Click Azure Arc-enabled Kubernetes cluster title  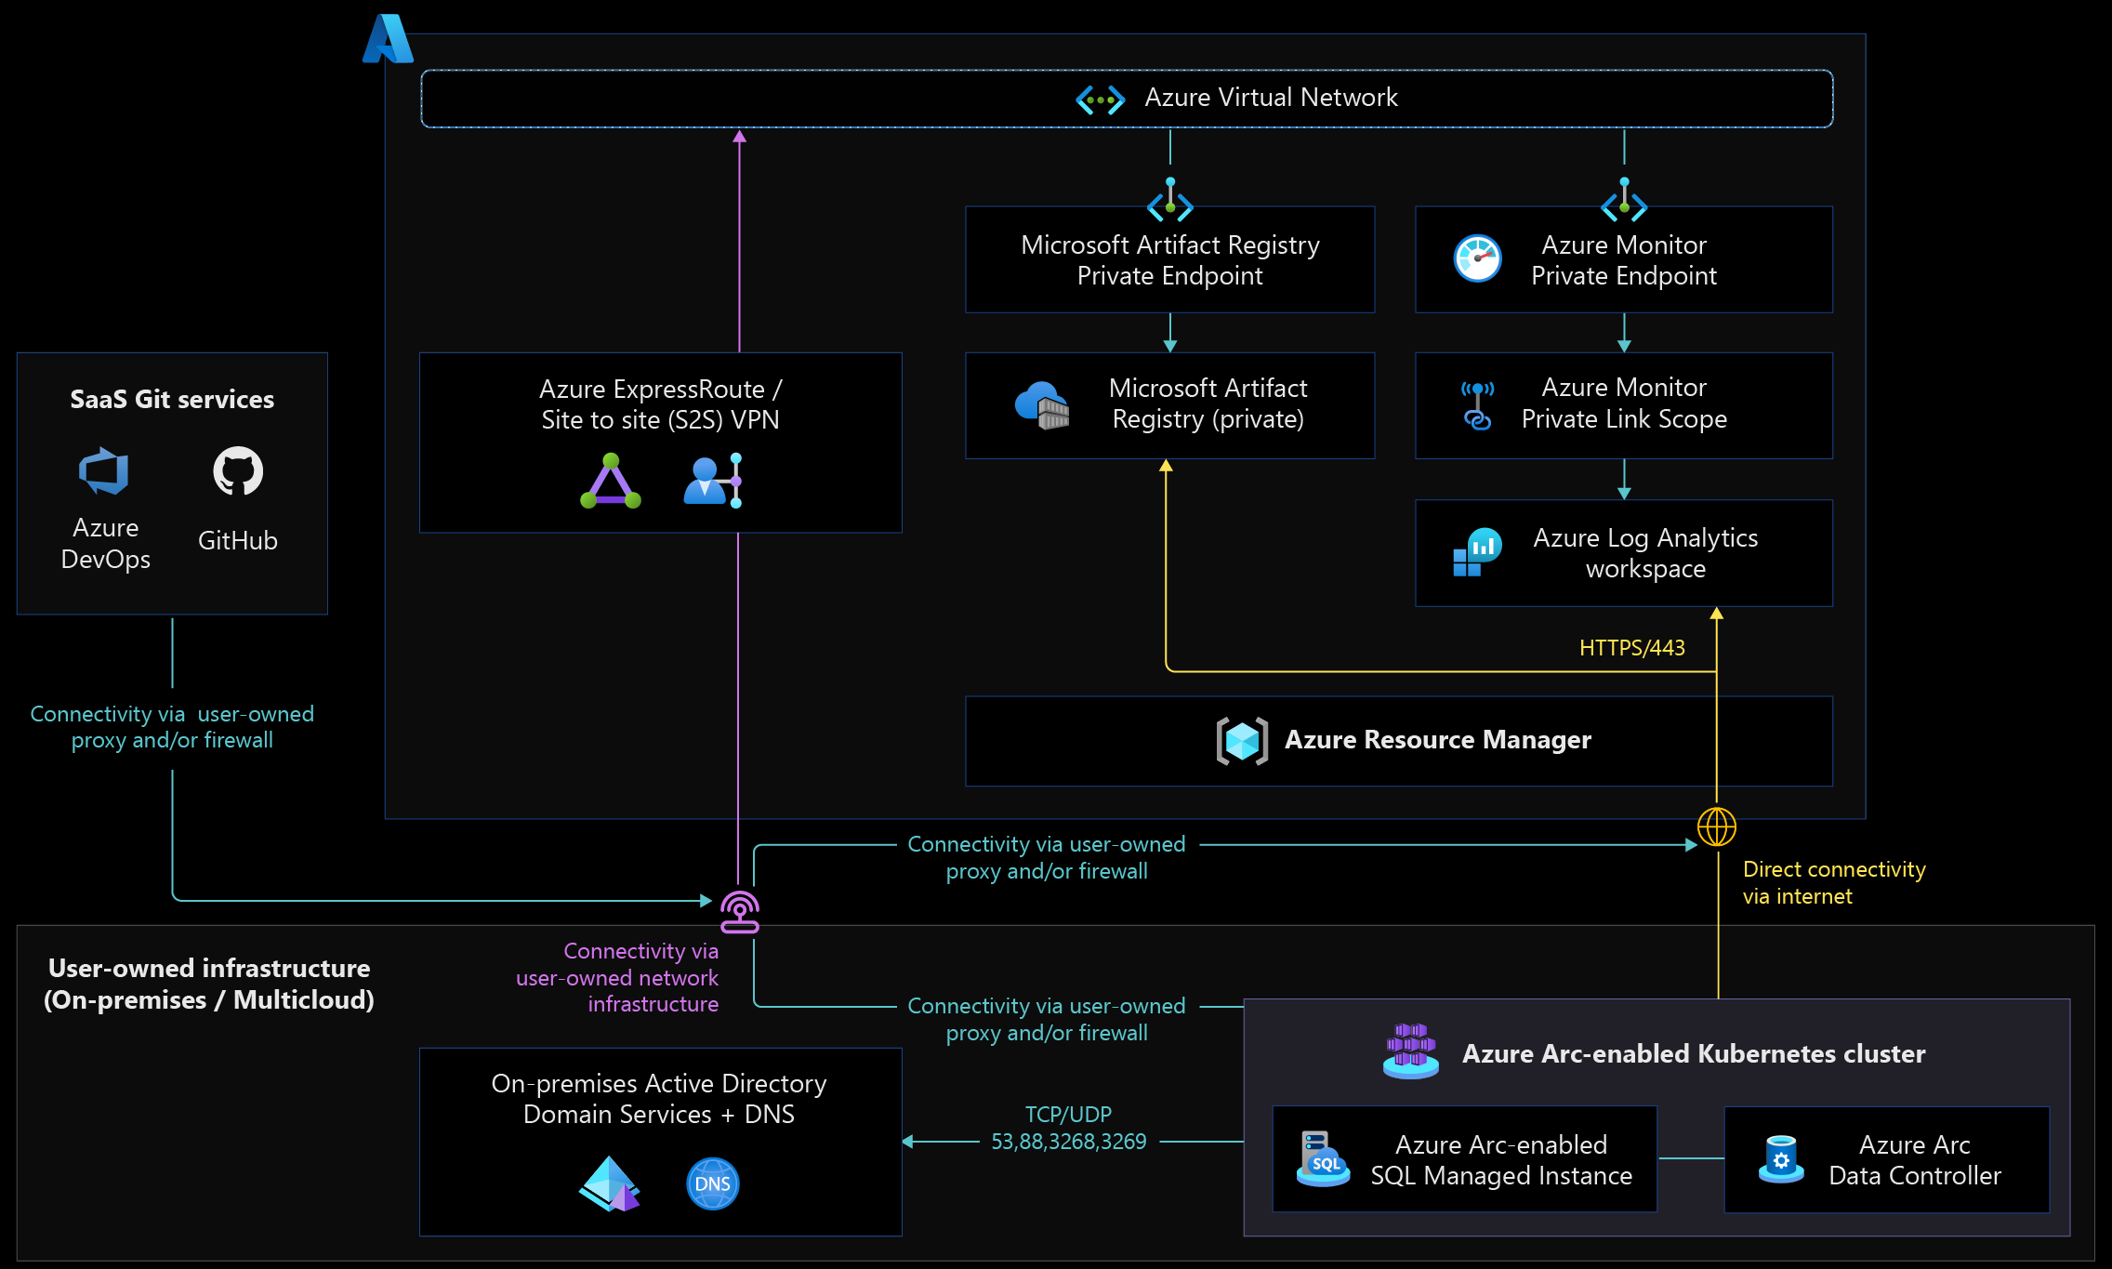click(x=1694, y=1053)
